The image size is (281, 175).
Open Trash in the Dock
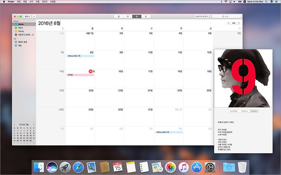tap(242, 167)
